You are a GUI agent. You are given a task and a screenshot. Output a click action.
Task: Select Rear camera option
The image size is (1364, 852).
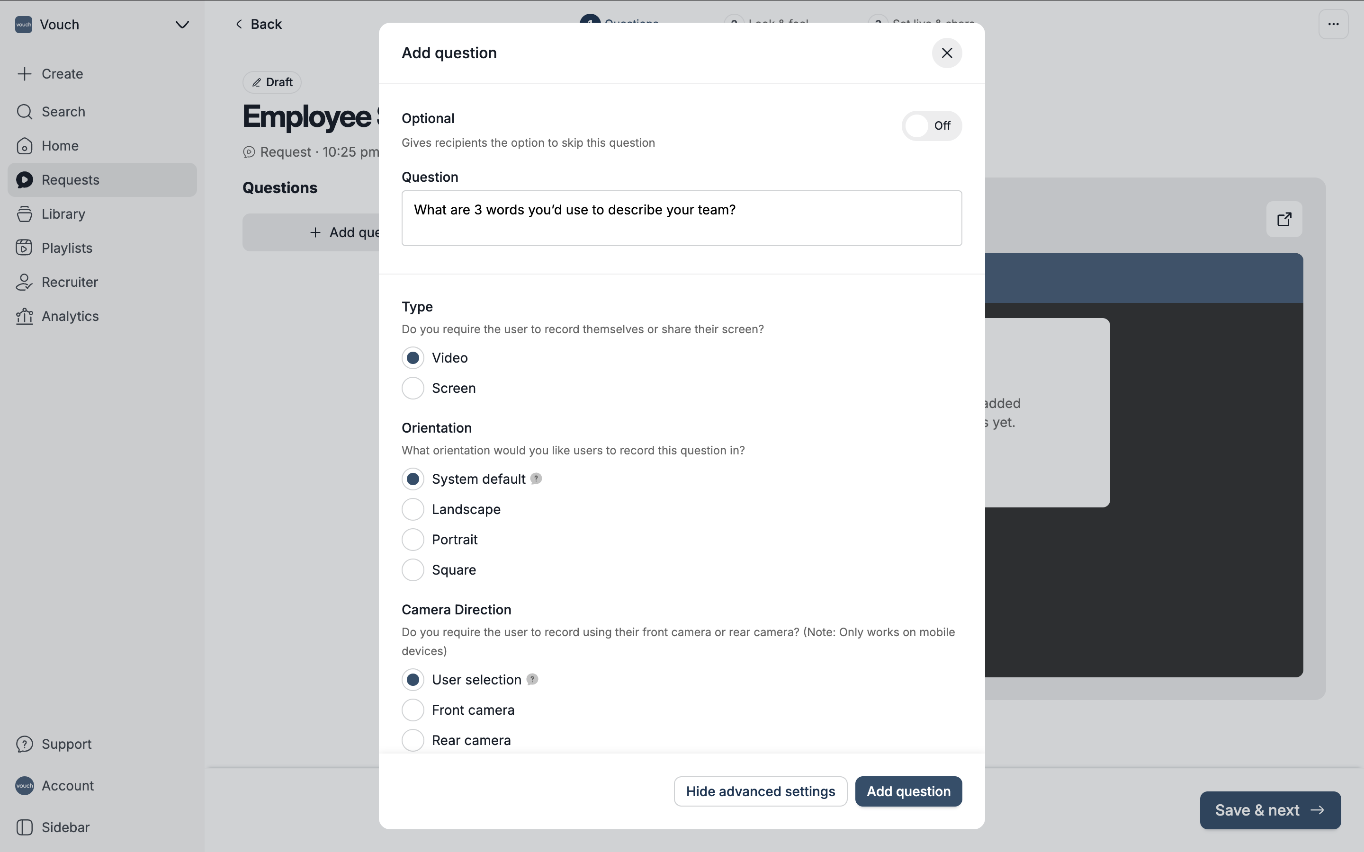pos(413,740)
